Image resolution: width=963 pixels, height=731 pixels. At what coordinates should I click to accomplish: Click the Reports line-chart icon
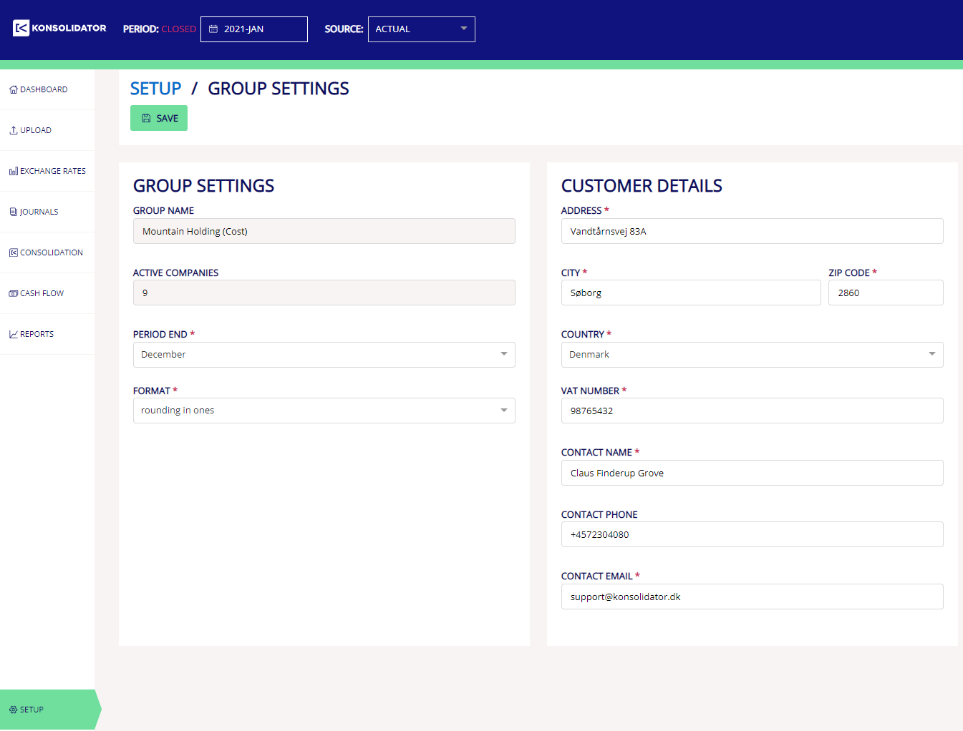(13, 335)
